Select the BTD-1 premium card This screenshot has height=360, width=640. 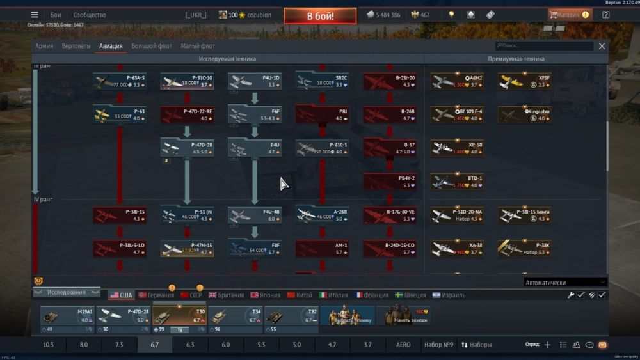tap(457, 182)
